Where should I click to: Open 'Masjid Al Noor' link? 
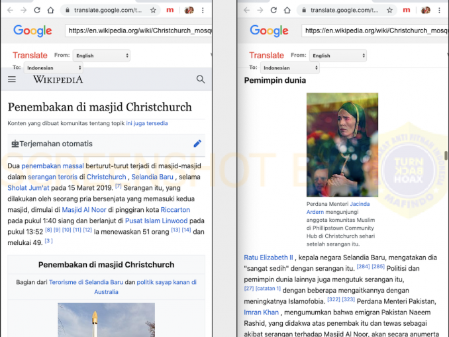pyautogui.click(x=84, y=210)
